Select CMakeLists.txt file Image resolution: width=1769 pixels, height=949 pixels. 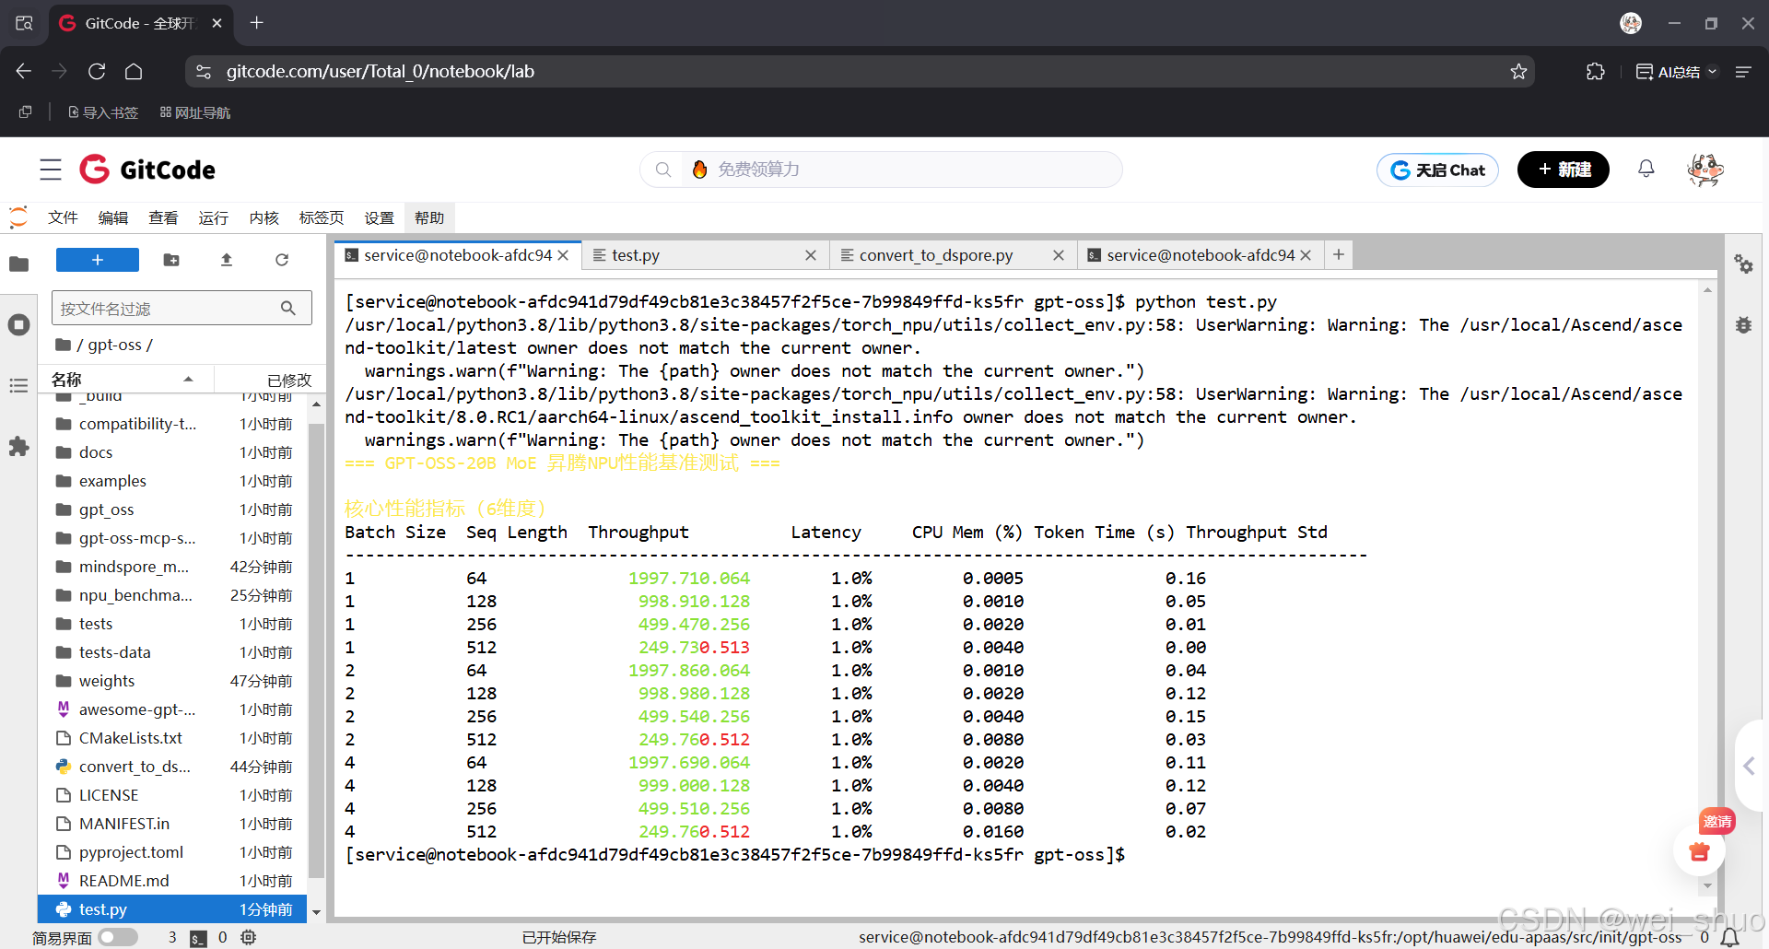pos(172,738)
